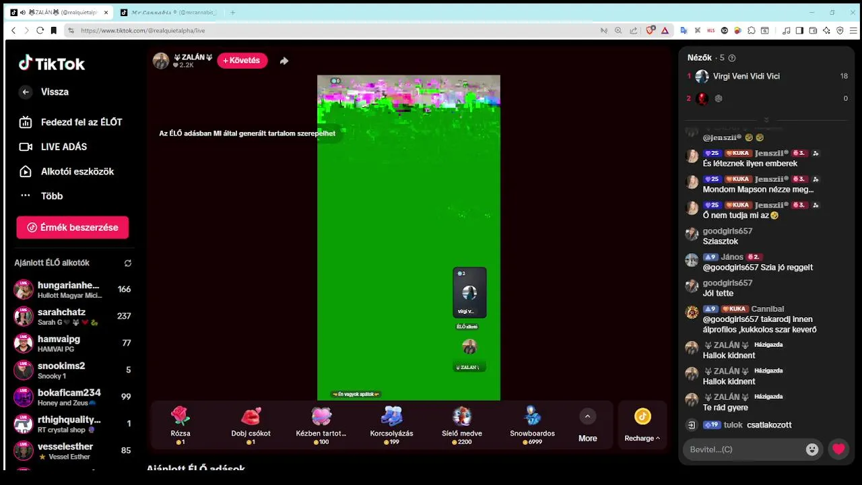Viewport: 862px width, 485px height.
Task: Click the share arrow icon
Action: click(284, 61)
